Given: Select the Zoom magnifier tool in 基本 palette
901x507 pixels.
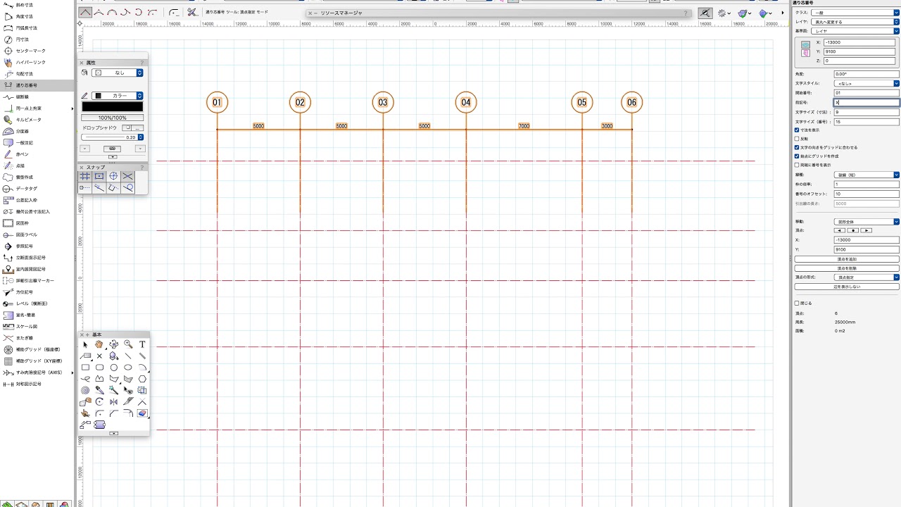Looking at the screenshot, I should [x=128, y=344].
